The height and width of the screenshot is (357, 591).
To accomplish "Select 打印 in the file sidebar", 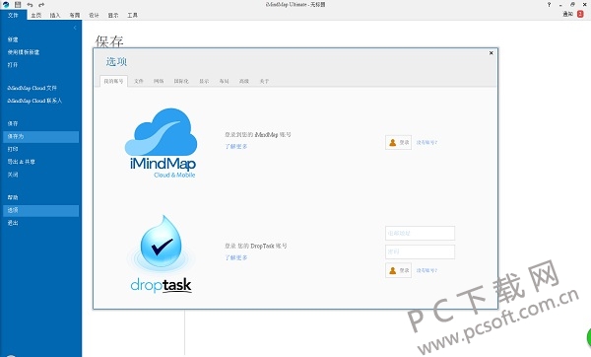I will 13,149.
